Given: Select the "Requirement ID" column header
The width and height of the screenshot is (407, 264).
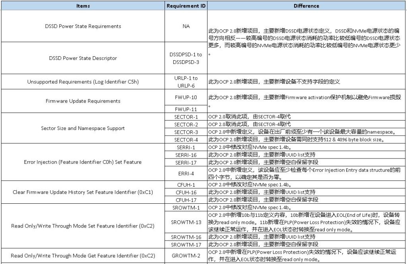Looking at the screenshot, I should click(x=186, y=6).
